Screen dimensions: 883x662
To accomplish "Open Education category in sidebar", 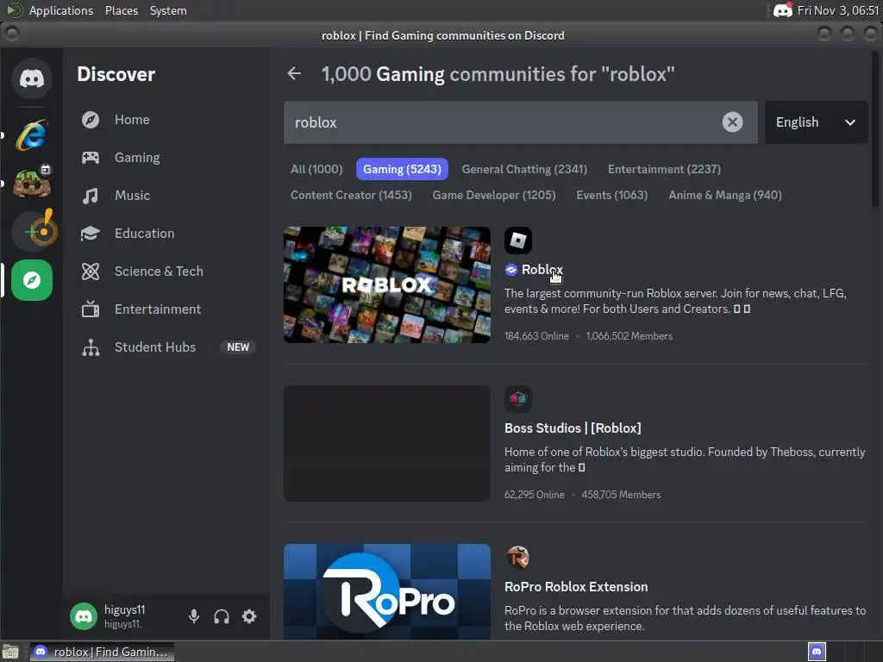I will tap(166, 233).
